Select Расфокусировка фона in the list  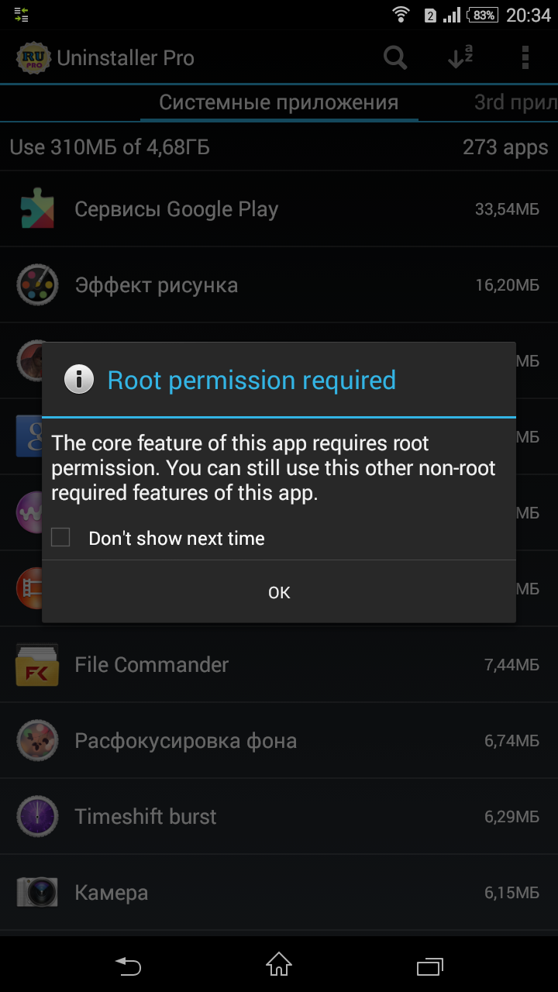point(279,741)
